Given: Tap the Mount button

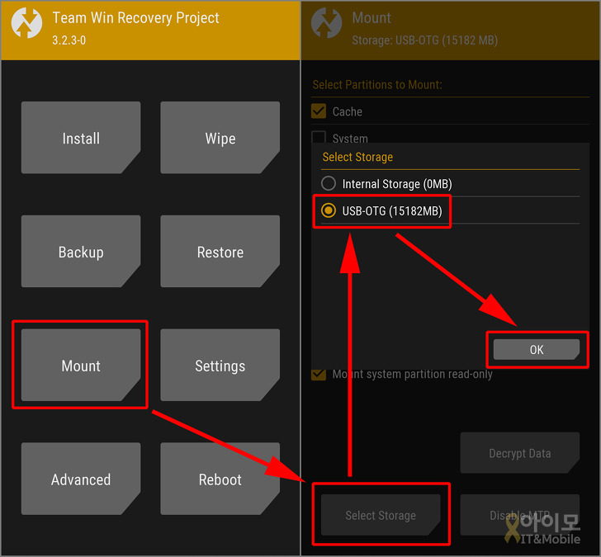Looking at the screenshot, I should click(81, 365).
